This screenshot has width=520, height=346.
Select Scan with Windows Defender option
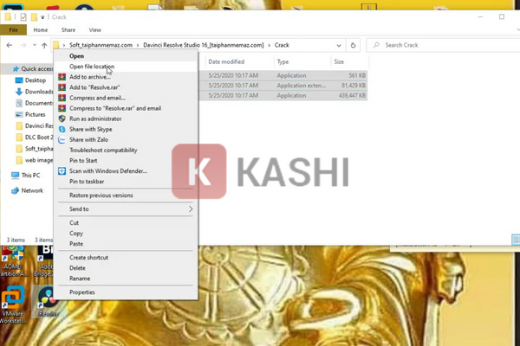click(x=107, y=171)
